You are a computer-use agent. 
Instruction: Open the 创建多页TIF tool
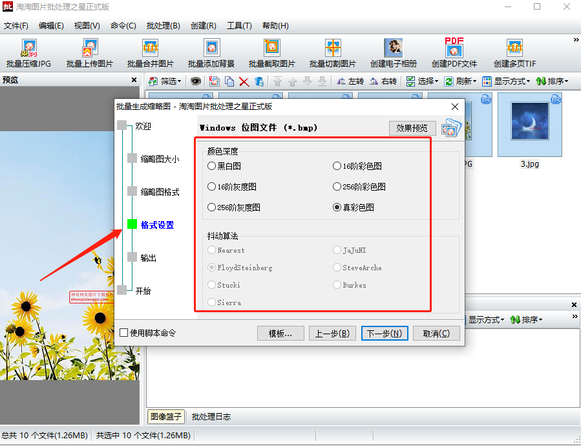coord(514,54)
